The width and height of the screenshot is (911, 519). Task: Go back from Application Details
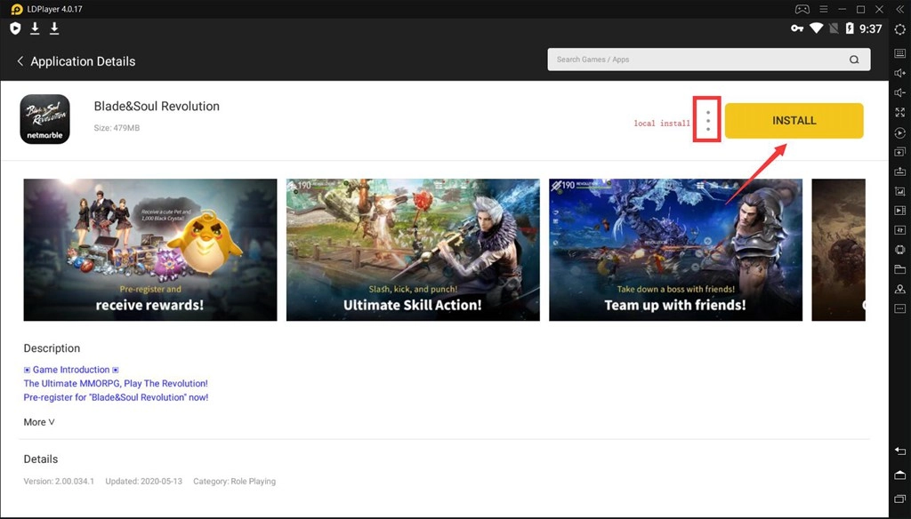pos(20,61)
